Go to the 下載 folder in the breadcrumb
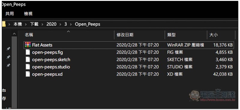The image size is (240, 110). (34, 24)
